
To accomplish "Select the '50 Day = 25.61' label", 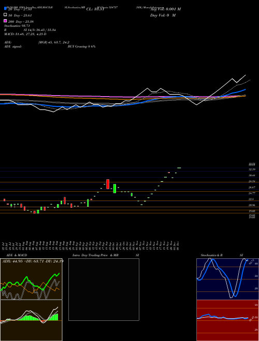I will 20,15.
